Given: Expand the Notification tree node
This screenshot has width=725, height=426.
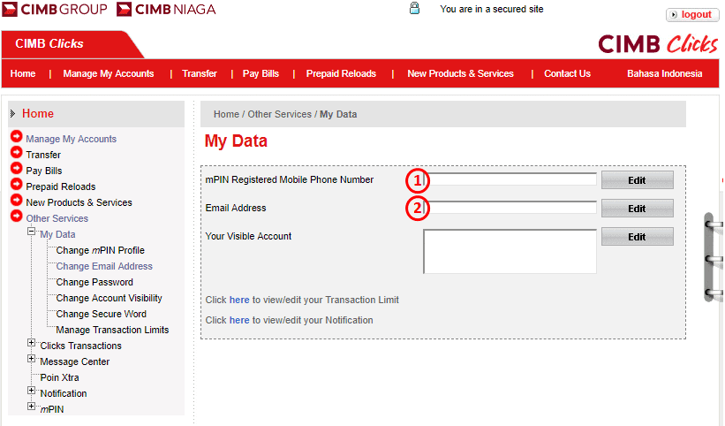Looking at the screenshot, I should pyautogui.click(x=32, y=391).
